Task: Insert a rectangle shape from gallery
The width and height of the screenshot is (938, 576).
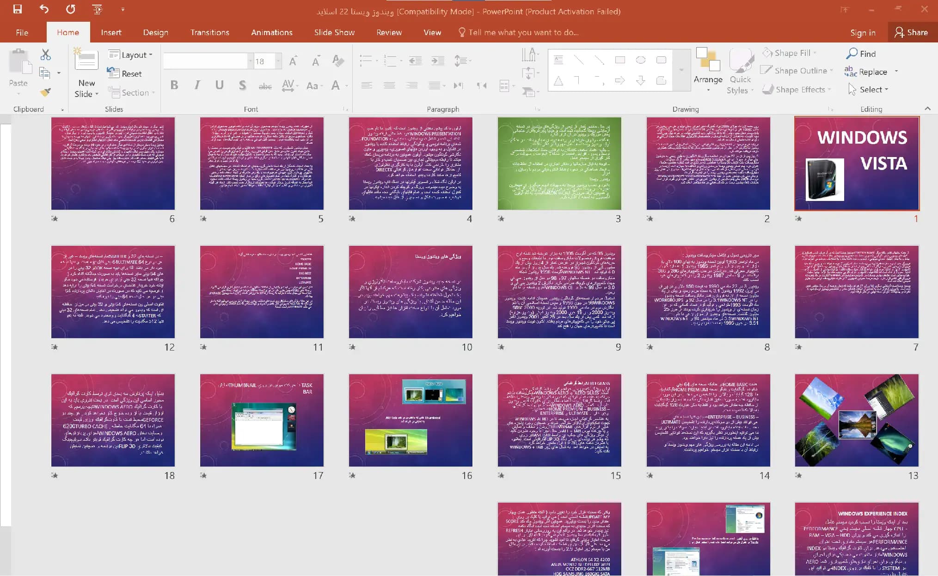Action: (620, 60)
